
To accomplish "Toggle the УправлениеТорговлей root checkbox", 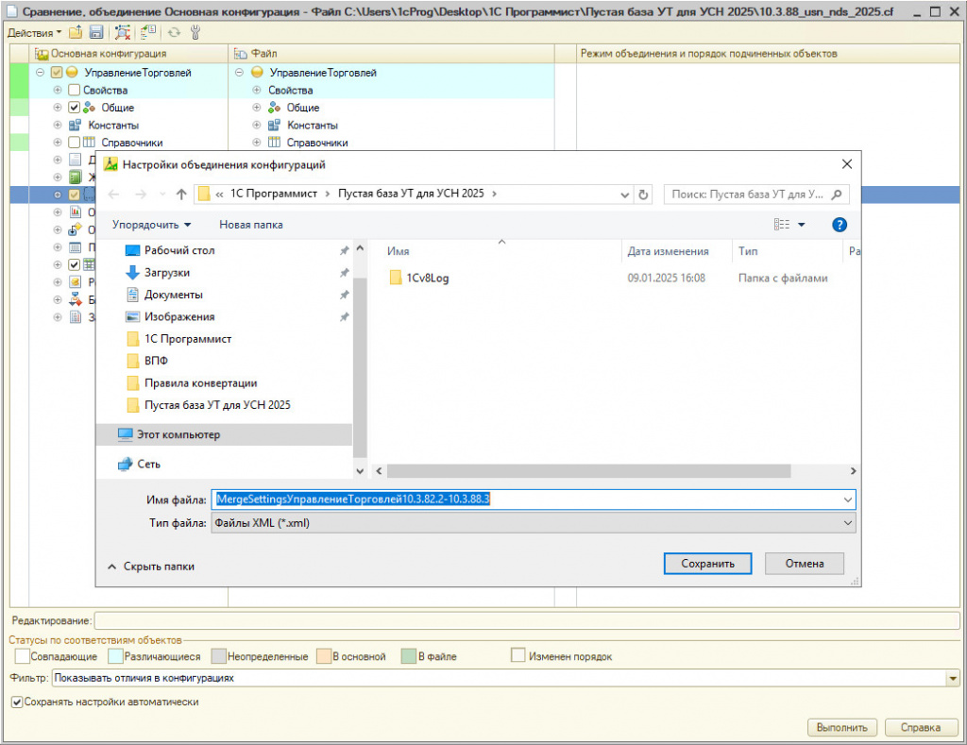I will (x=57, y=72).
